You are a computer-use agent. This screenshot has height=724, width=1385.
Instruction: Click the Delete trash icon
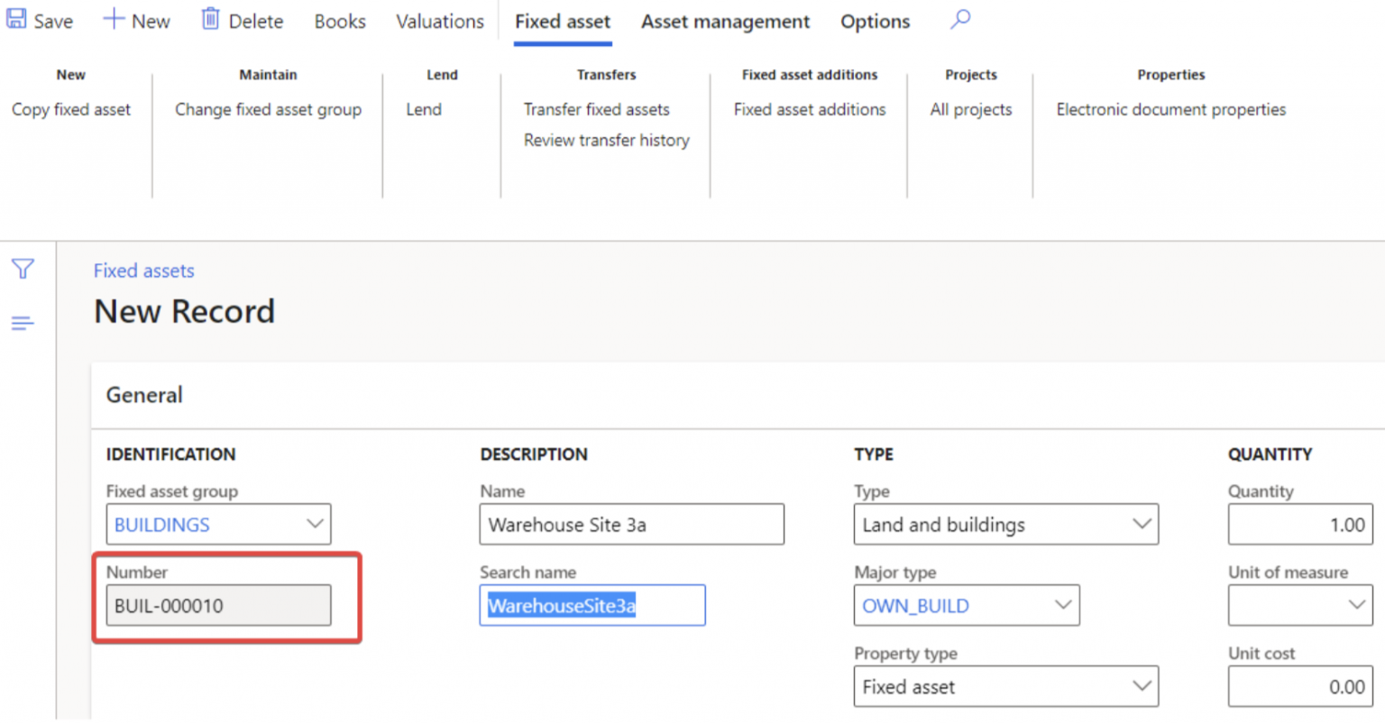click(x=211, y=20)
